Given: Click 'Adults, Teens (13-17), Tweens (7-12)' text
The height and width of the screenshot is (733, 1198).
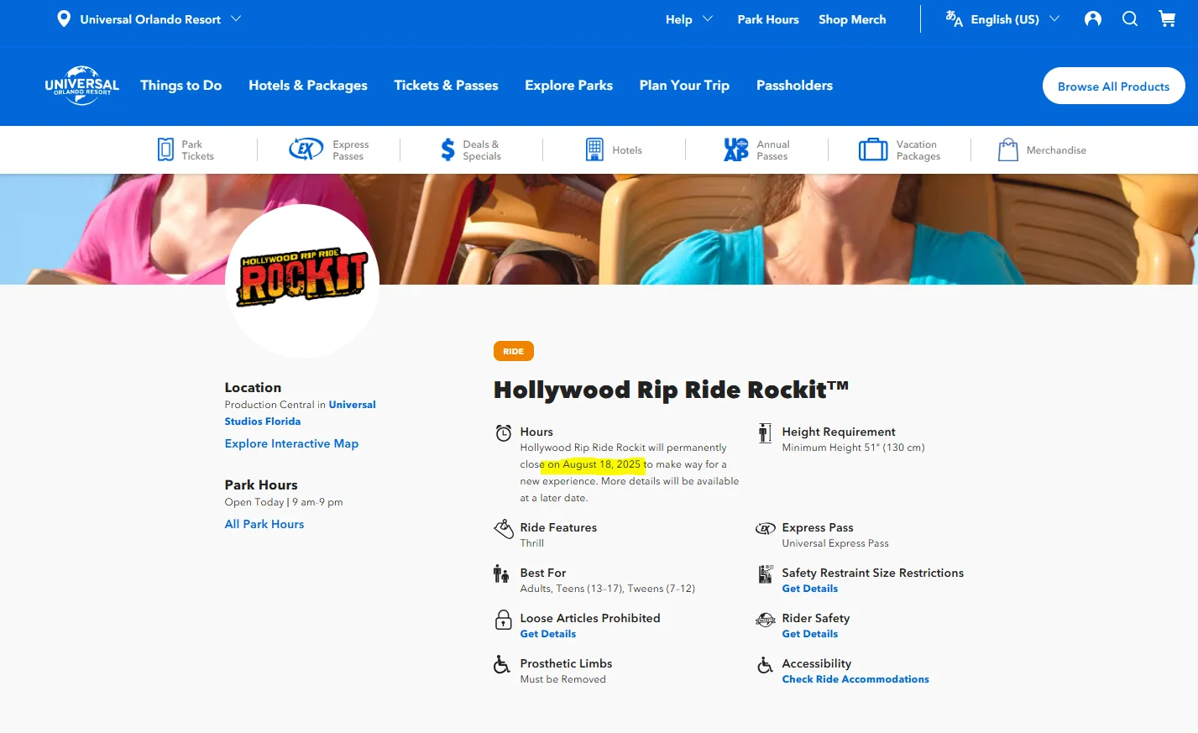Looking at the screenshot, I should tap(608, 589).
